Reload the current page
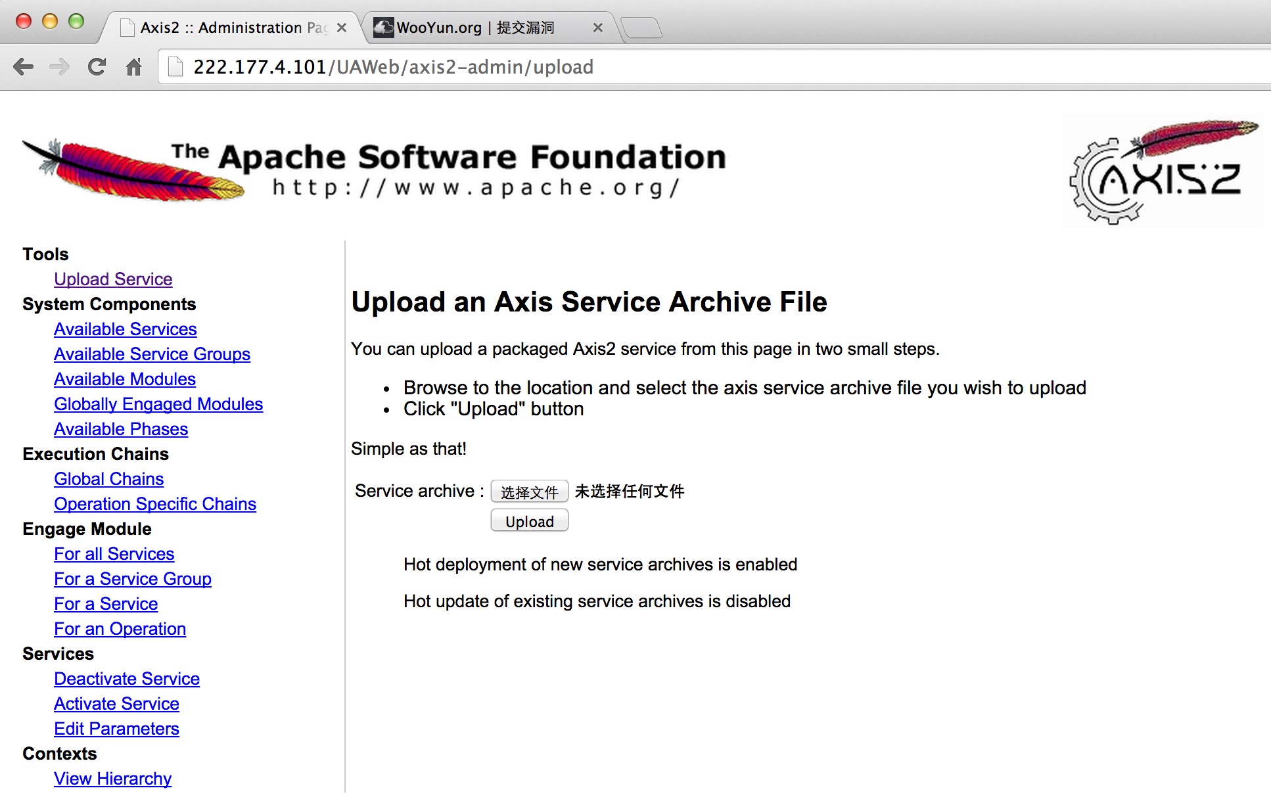The height and width of the screenshot is (807, 1271). [97, 66]
